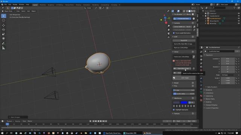Click Camera section help icon

(193, 23)
